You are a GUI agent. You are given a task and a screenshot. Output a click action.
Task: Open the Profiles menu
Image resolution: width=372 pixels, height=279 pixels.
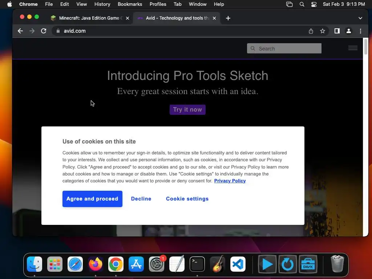click(158, 4)
